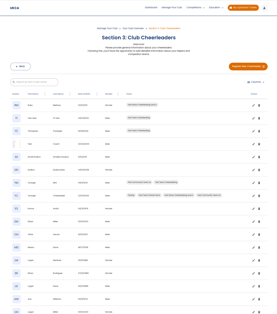Click the UKCA logo
Image resolution: width=277 pixels, height=314 pixels.
14,8
